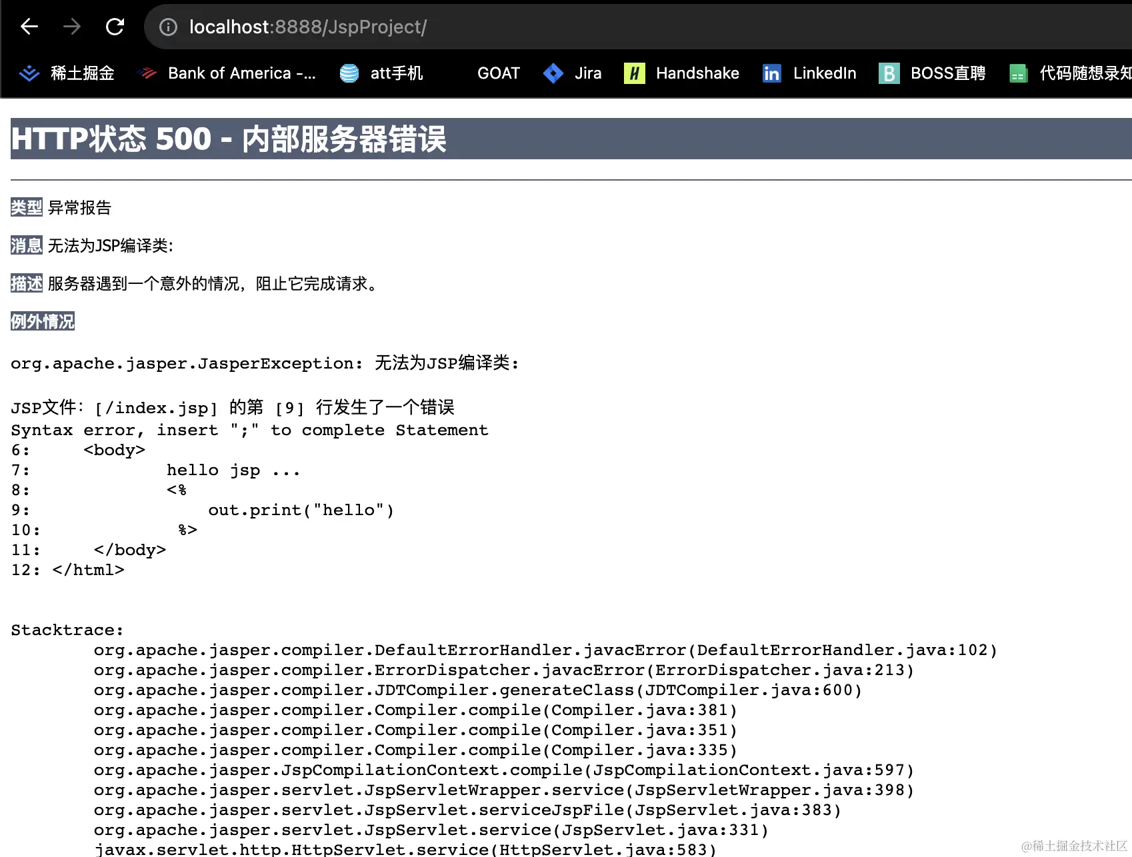
Task: Click the Handshake favicon on bookmarks bar
Action: point(634,73)
